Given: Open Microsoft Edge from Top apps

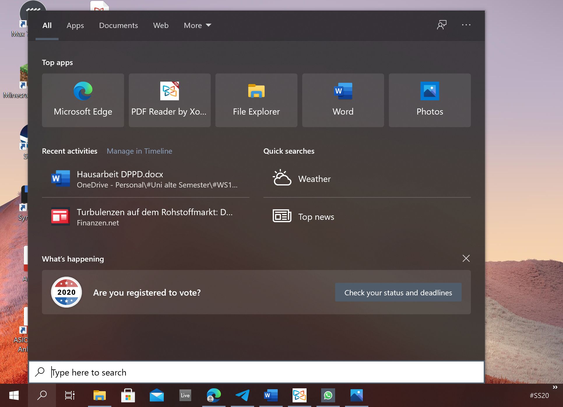Looking at the screenshot, I should point(83,100).
